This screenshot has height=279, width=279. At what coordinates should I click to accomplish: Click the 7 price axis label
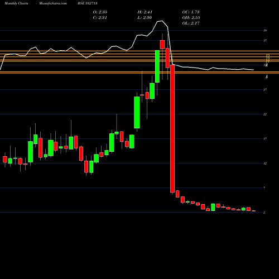click(x=264, y=188)
